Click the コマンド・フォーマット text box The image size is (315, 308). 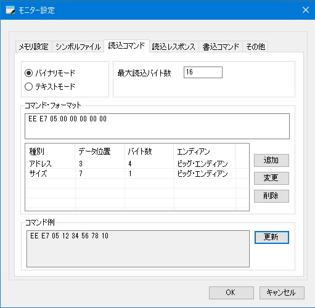[157, 126]
